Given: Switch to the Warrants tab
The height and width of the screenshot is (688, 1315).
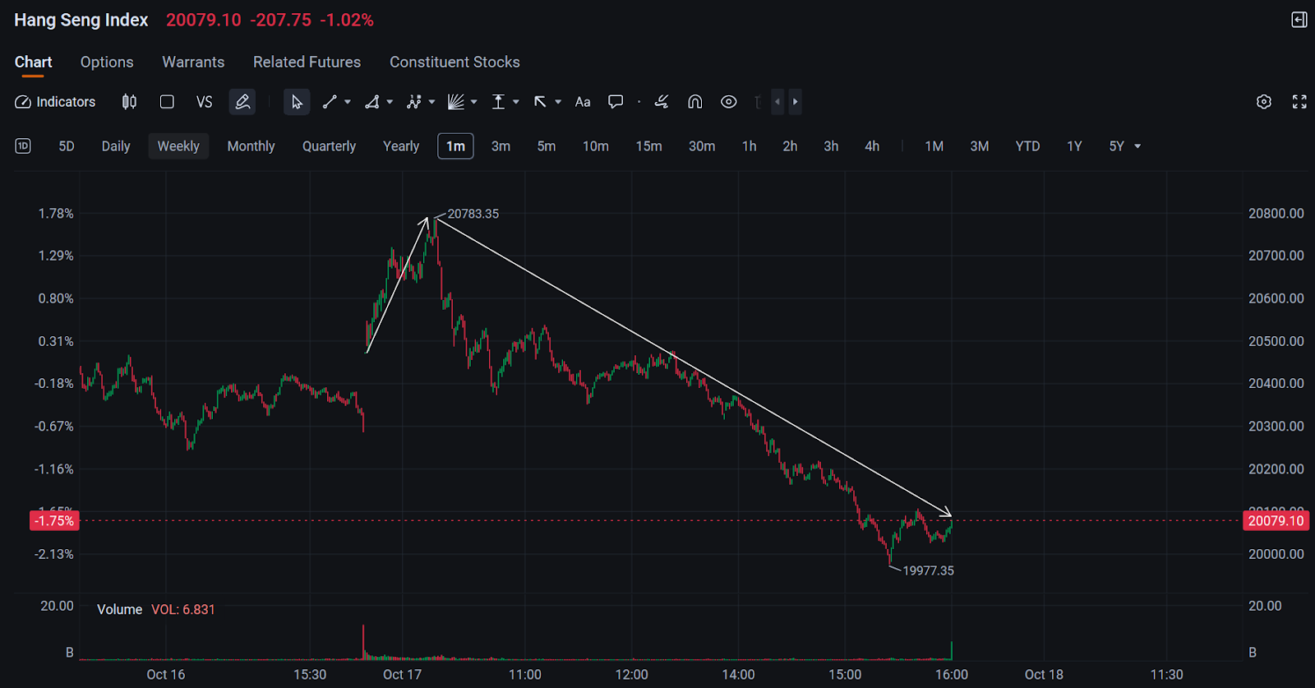Looking at the screenshot, I should [x=193, y=62].
